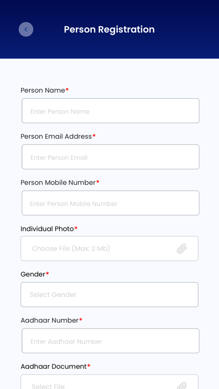The width and height of the screenshot is (219, 389).
Task: Click the Gender field label
Action: [33, 274]
